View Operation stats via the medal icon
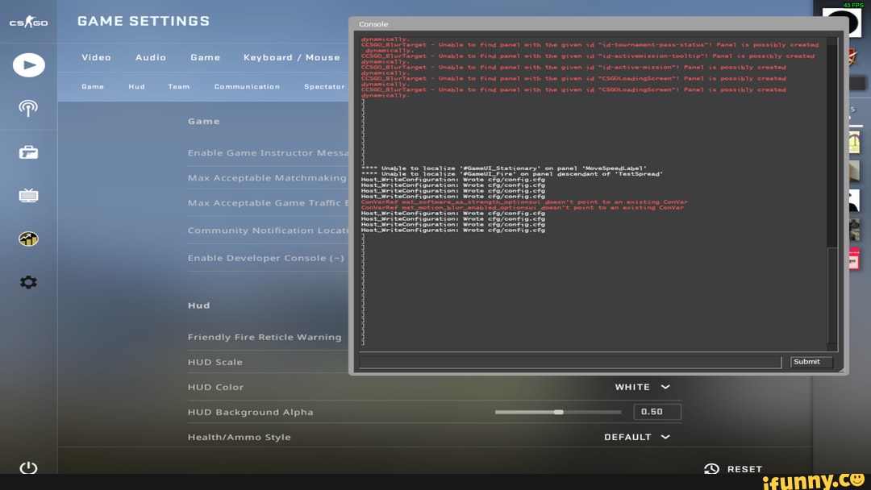The height and width of the screenshot is (490, 871). click(28, 238)
